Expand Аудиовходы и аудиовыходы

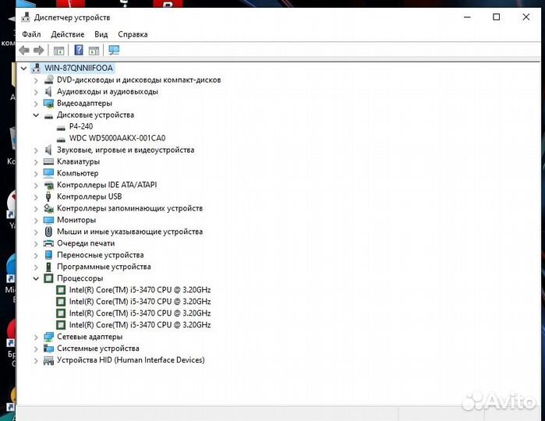[x=36, y=92]
